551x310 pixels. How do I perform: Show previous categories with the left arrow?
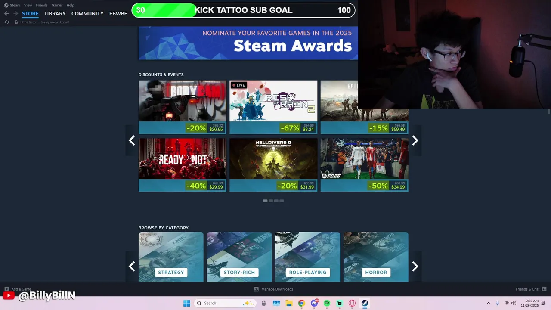(132, 267)
